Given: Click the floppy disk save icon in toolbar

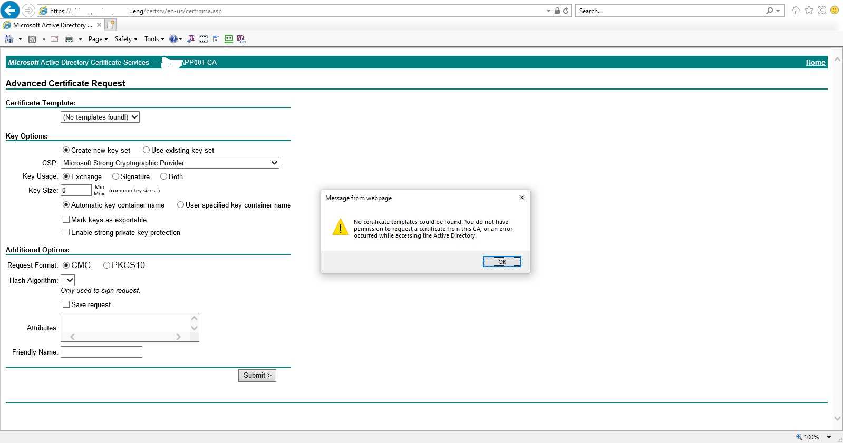Looking at the screenshot, I should click(x=216, y=39).
